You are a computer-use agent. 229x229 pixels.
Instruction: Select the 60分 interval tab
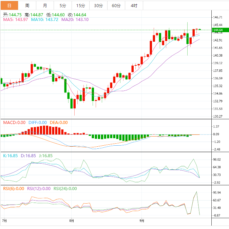[116, 5]
